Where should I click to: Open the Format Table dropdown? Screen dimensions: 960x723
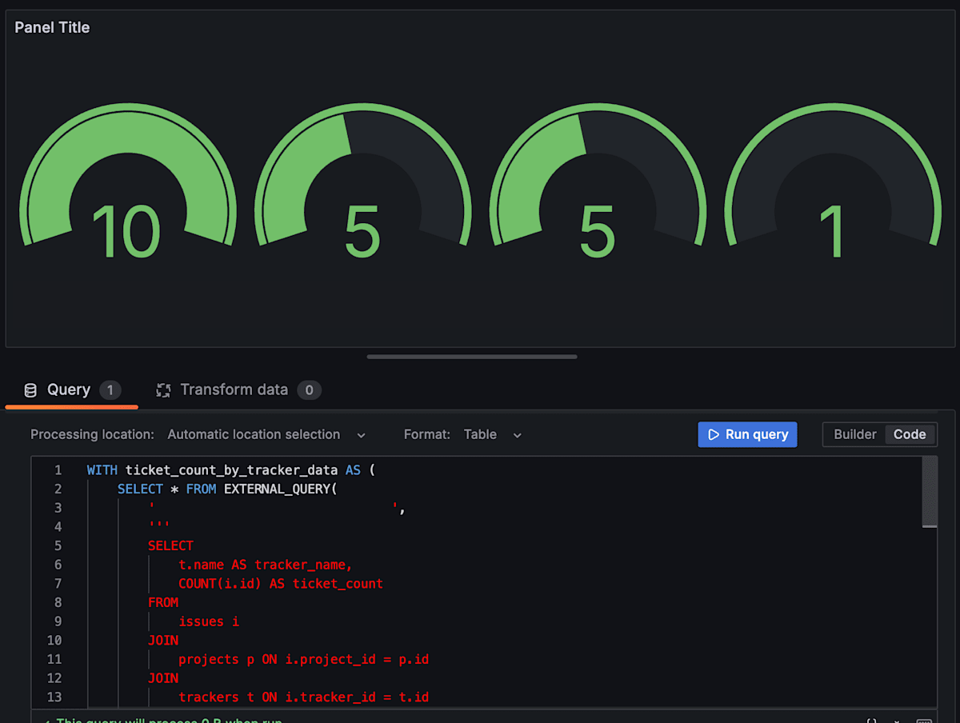click(x=493, y=434)
